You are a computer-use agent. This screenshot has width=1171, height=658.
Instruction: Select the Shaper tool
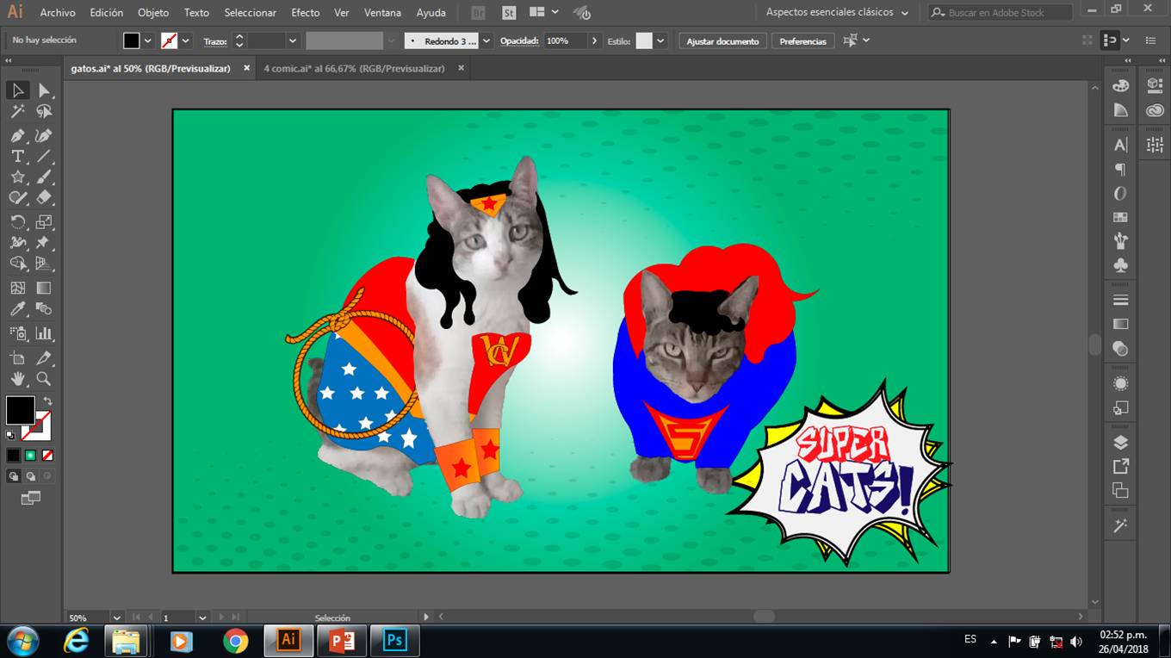coord(17,198)
